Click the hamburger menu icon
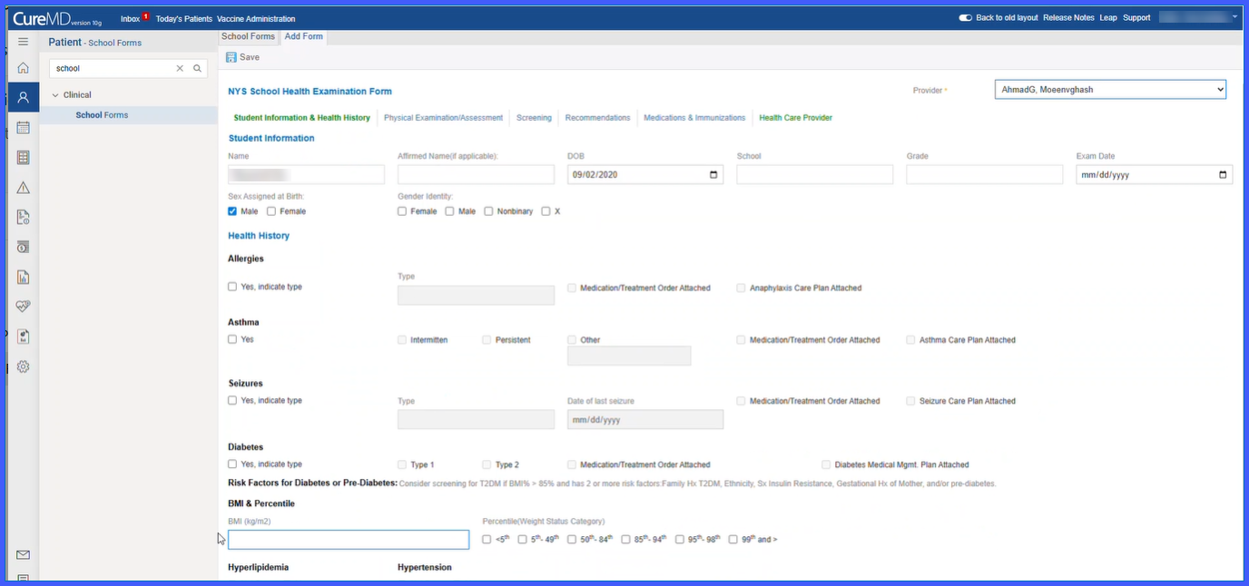The image size is (1249, 586). coord(23,42)
